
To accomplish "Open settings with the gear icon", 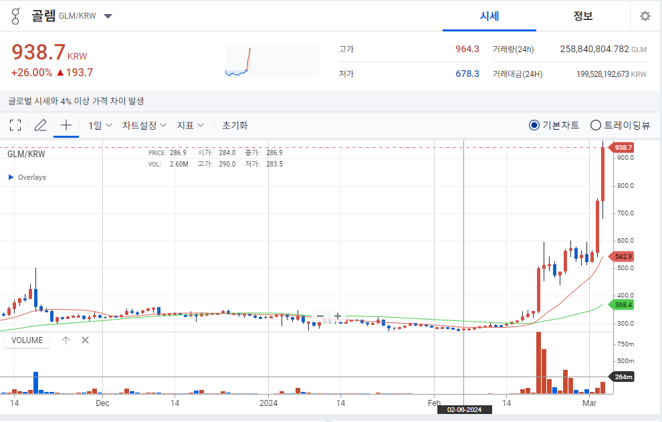I will tap(645, 16).
